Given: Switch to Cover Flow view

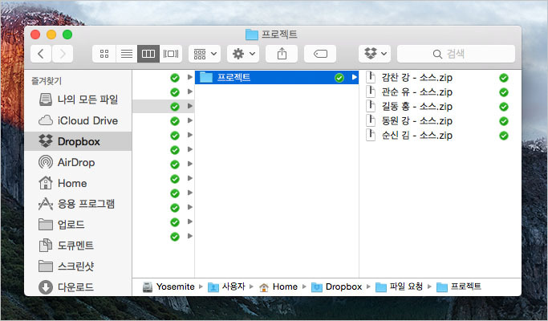Looking at the screenshot, I should (x=171, y=54).
